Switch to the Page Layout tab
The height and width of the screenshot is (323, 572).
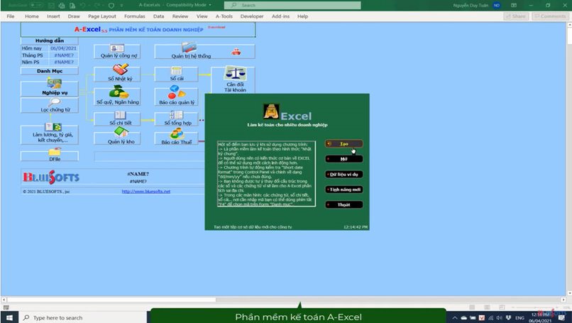pyautogui.click(x=102, y=16)
